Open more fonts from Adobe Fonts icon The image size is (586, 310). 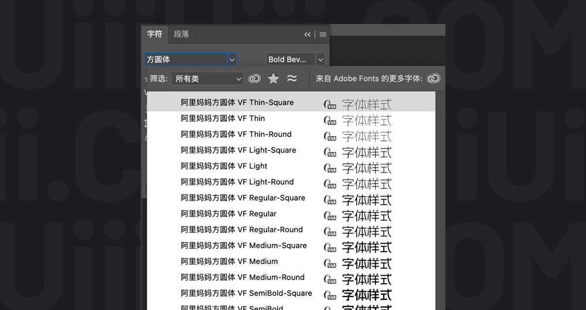(434, 78)
